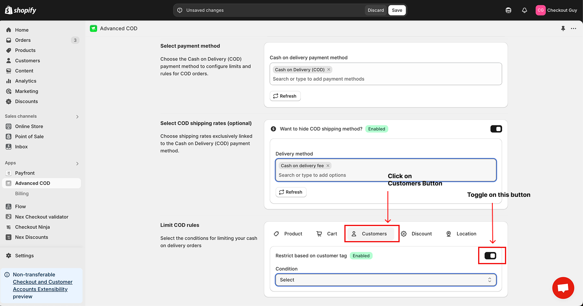Viewport: 583px width, 306px height.
Task: Open the red chat support bubble
Action: click(563, 288)
